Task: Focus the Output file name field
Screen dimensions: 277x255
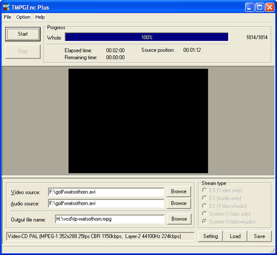Action: [109, 219]
